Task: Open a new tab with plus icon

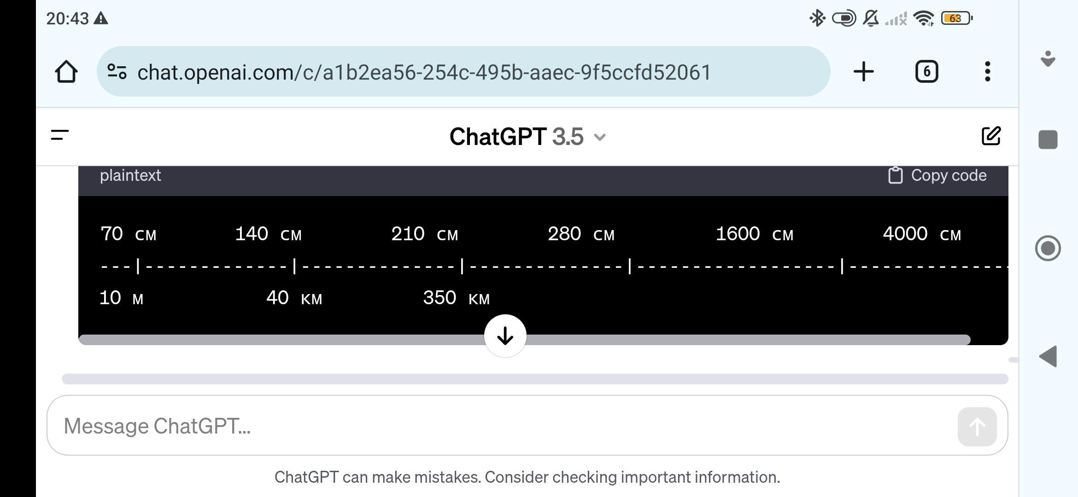Action: coord(863,72)
